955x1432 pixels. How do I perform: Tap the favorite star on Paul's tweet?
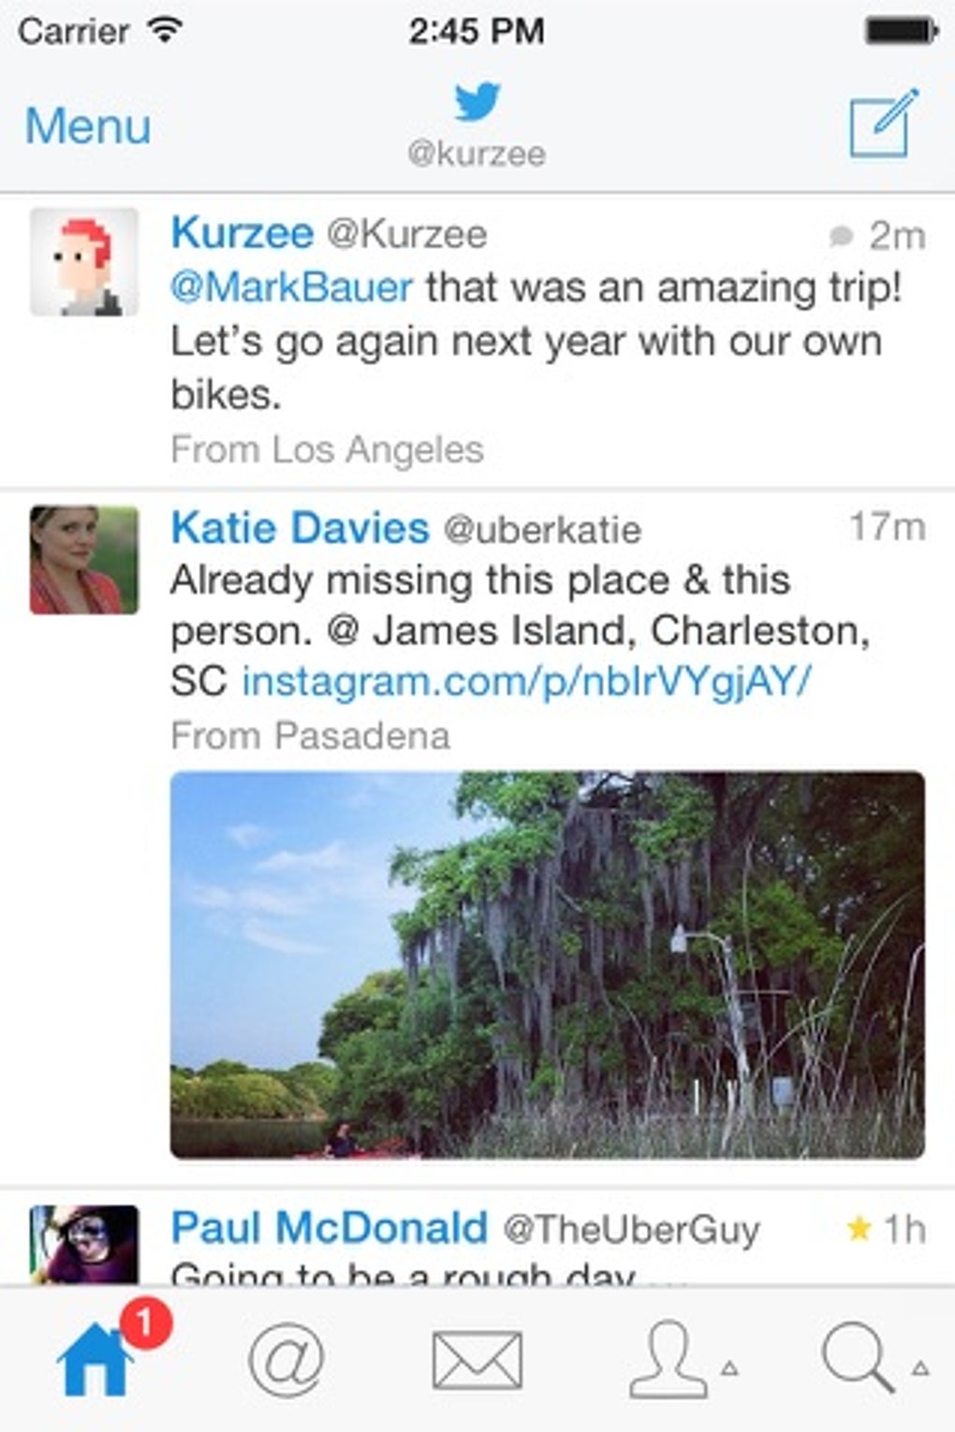858,1228
